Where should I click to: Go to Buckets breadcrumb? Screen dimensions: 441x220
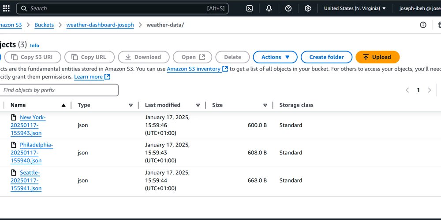tap(44, 25)
